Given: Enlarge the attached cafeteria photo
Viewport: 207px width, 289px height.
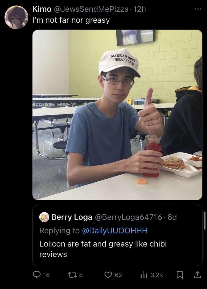Looking at the screenshot, I should 117,115.
